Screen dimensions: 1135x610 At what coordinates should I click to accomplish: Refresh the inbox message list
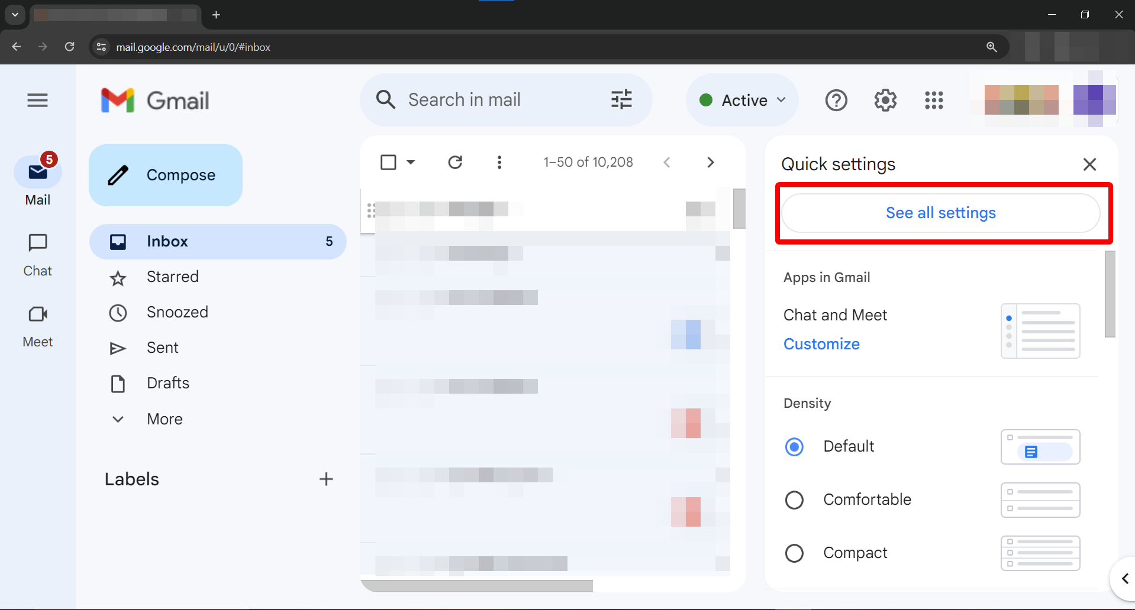tap(455, 162)
